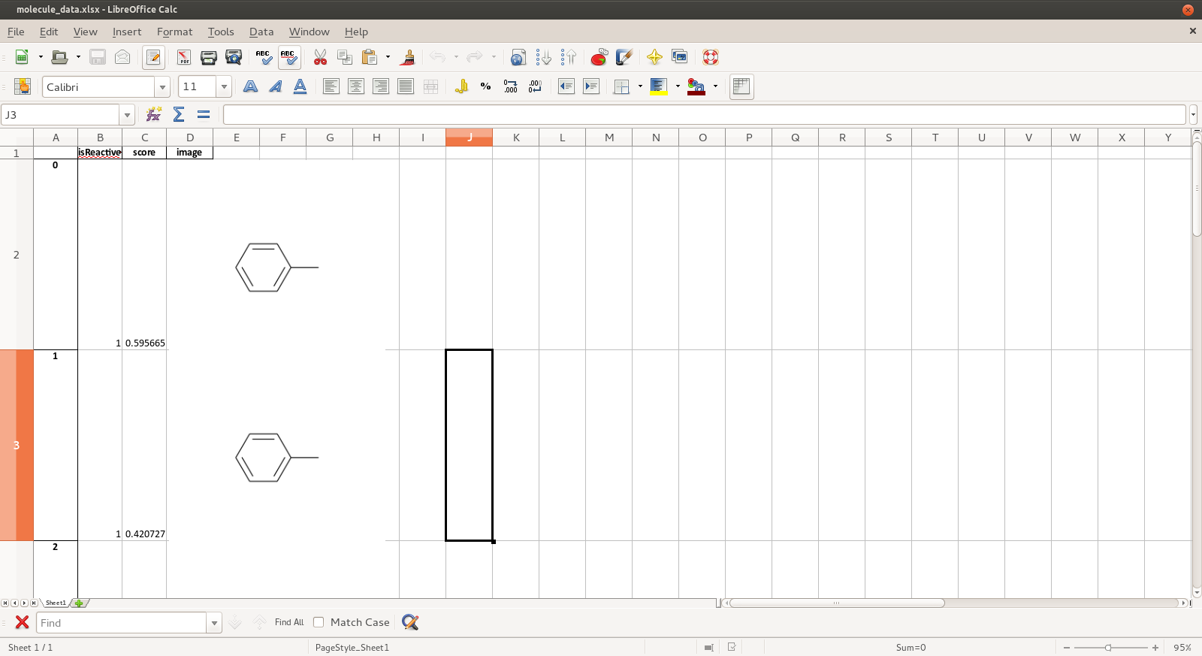
Task: Open the New document dropdown arrow
Action: (41, 57)
